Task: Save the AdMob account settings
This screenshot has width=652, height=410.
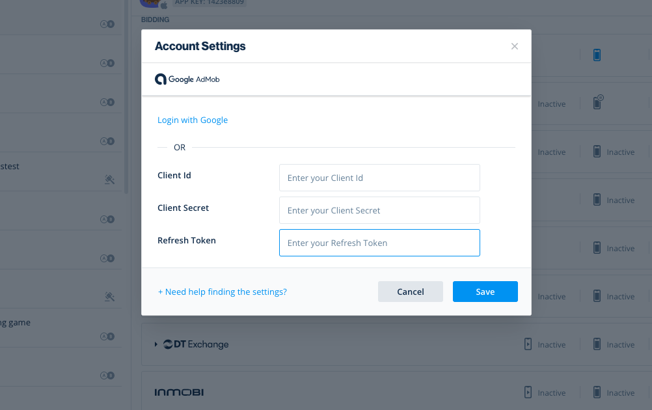Action: click(485, 292)
